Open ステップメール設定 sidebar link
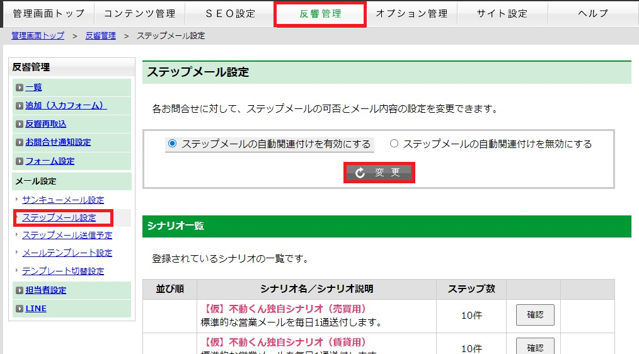Image resolution: width=639 pixels, height=354 pixels. (59, 217)
